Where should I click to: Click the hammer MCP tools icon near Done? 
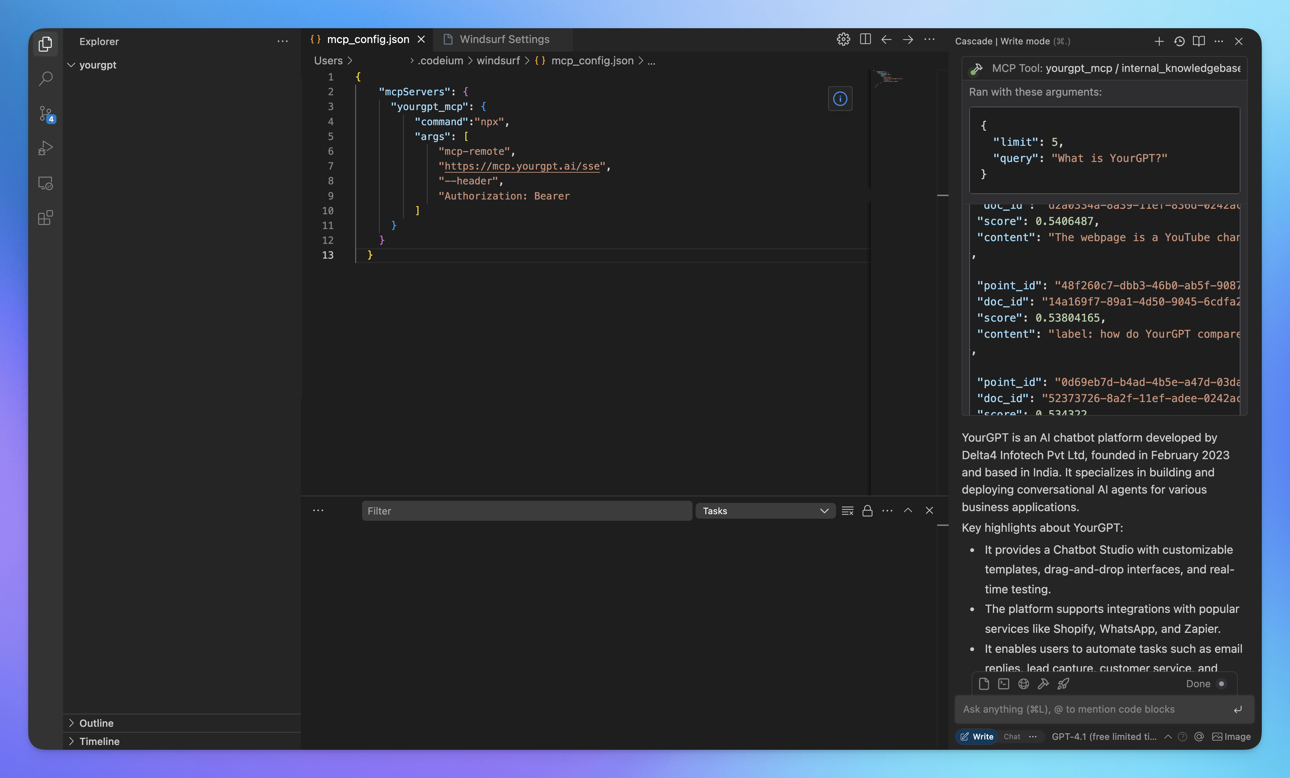coord(1044,684)
